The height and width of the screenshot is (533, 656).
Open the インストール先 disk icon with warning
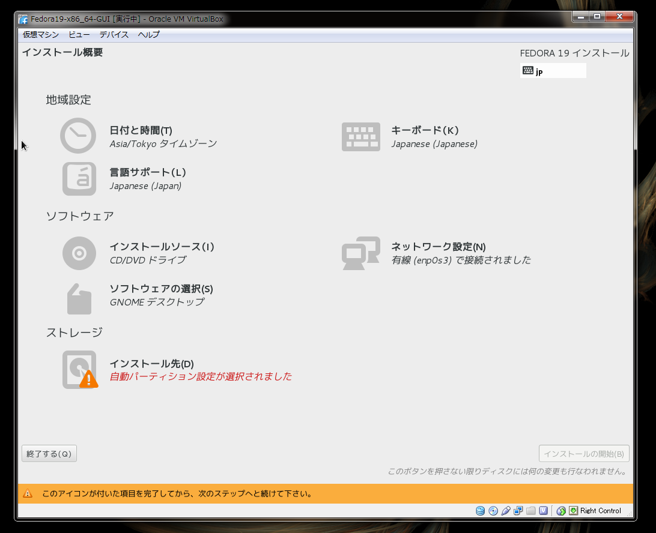click(80, 370)
